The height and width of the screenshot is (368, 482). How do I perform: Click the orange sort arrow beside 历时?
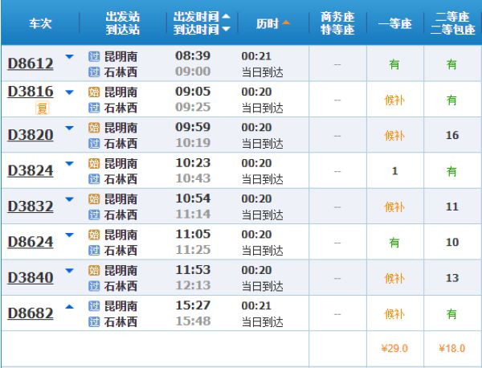tap(286, 24)
